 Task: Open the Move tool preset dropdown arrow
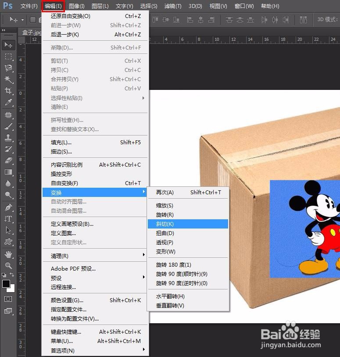pos(22,20)
